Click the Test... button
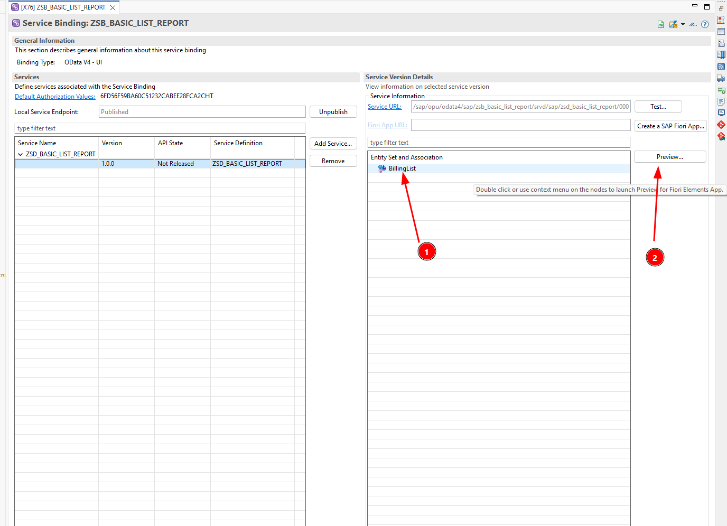Screen dimensions: 727x526 click(x=658, y=107)
